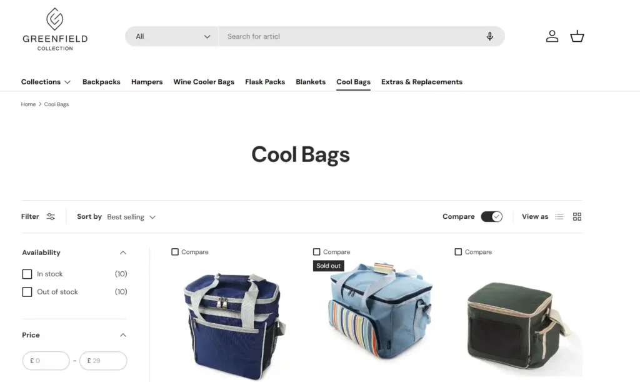
Task: Activate voice search microphone icon
Action: click(490, 36)
